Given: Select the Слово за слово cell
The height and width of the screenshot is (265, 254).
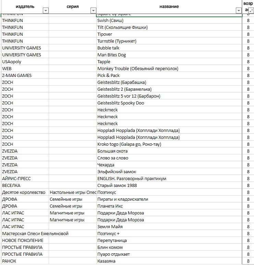Looking at the screenshot, I should pos(169,158).
